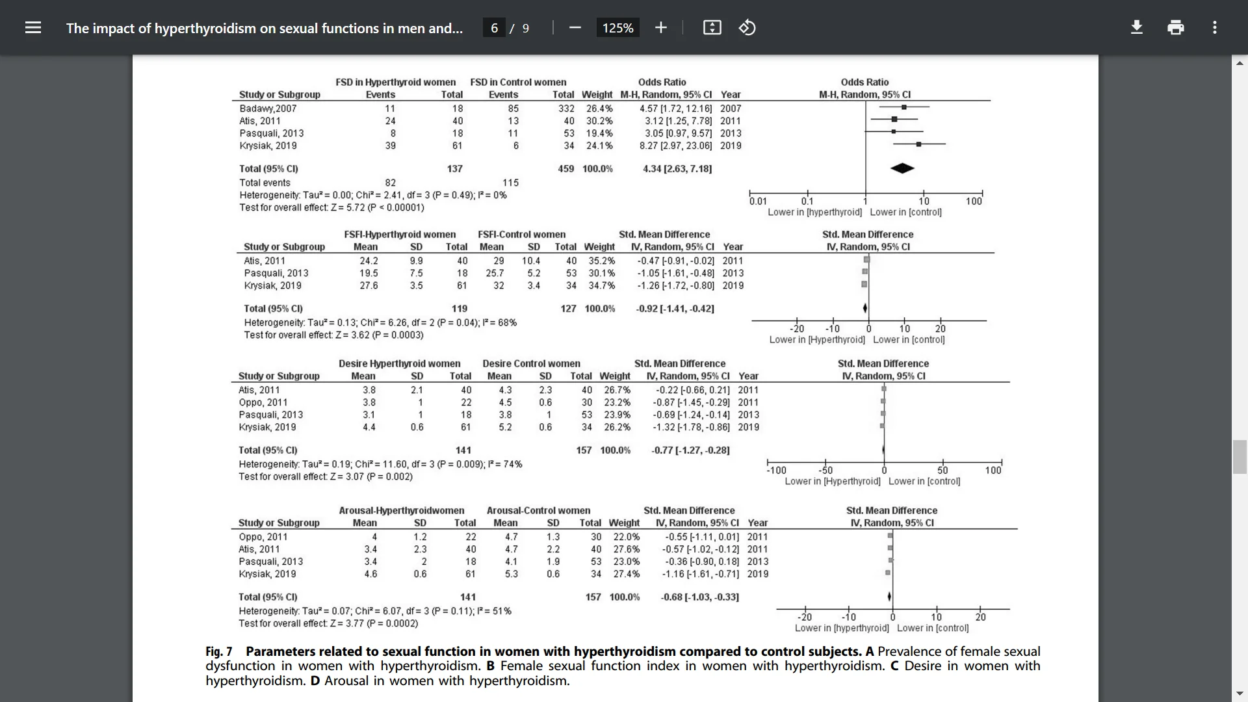Edit the 125% zoom level field
This screenshot has width=1248, height=702.
[x=617, y=28]
